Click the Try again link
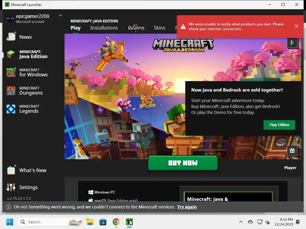This screenshot has height=229, width=306. click(x=187, y=207)
